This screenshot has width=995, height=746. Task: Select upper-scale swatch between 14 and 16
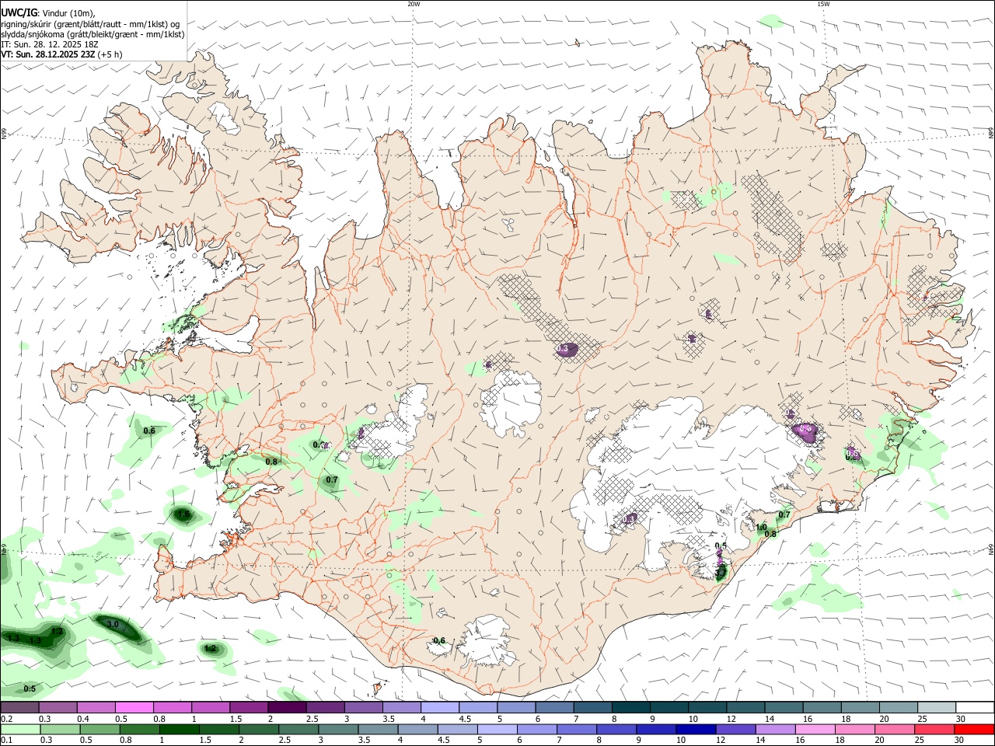click(x=784, y=708)
